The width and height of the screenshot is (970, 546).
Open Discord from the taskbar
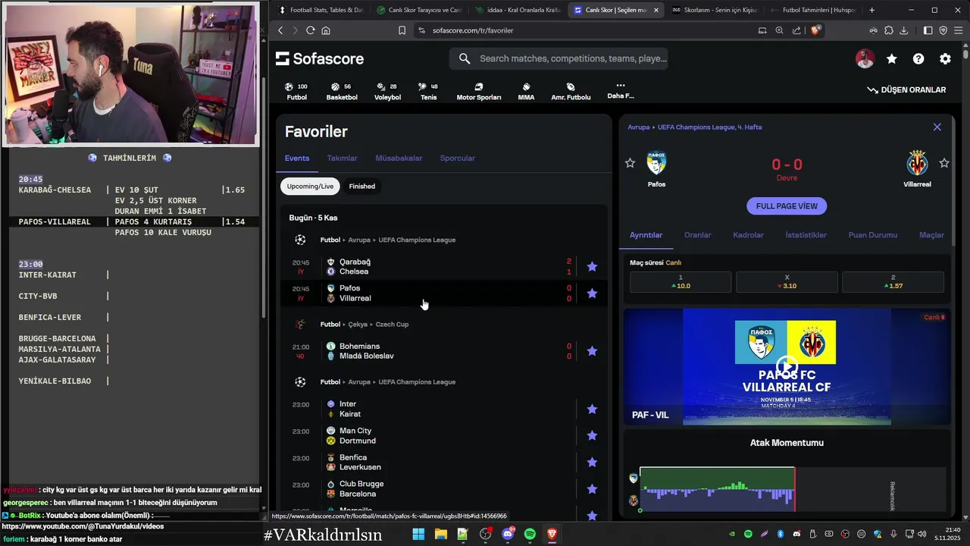point(508,534)
